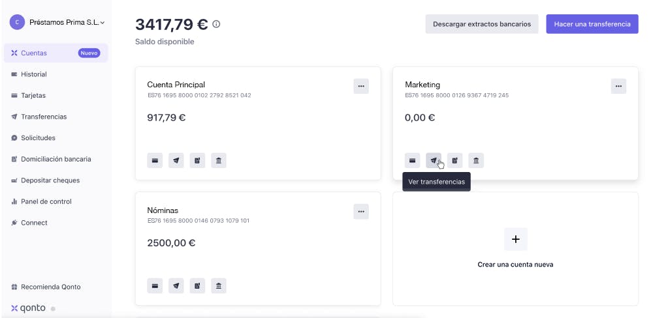Click the bank icon on Nóminas account
Image resolution: width=653 pixels, height=318 pixels.
pyautogui.click(x=219, y=286)
